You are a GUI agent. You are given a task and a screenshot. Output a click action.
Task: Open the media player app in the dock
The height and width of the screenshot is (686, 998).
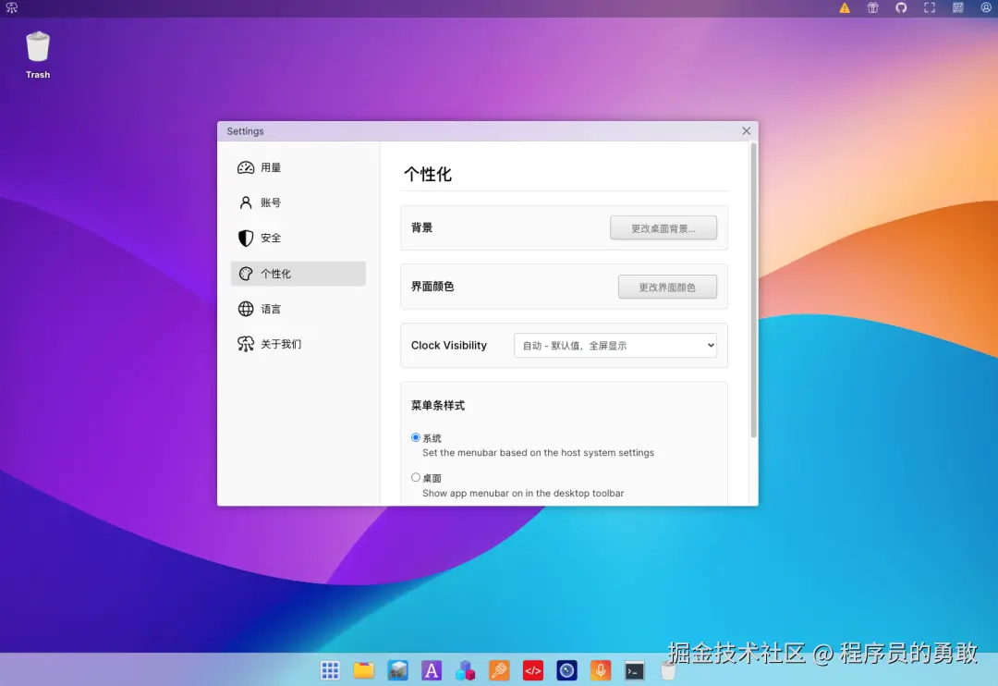[566, 670]
